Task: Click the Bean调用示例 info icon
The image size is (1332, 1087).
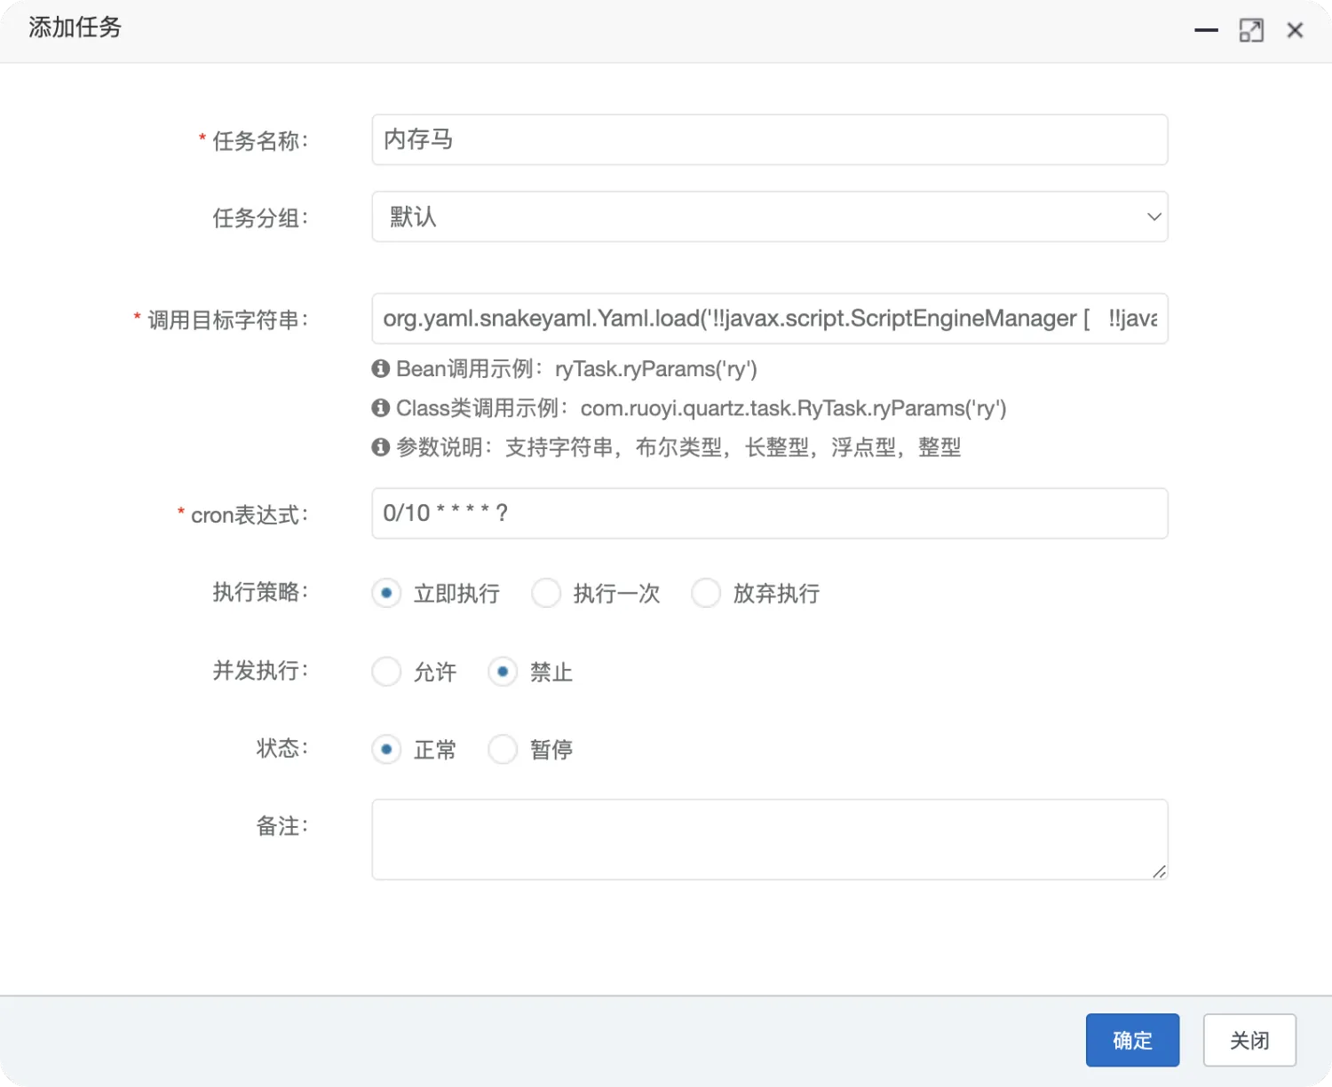Action: [381, 368]
